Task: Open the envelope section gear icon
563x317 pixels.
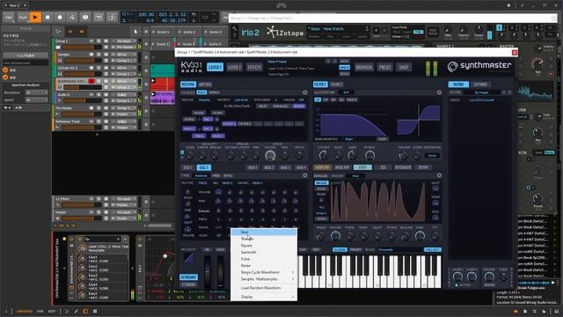Action: pos(439,175)
